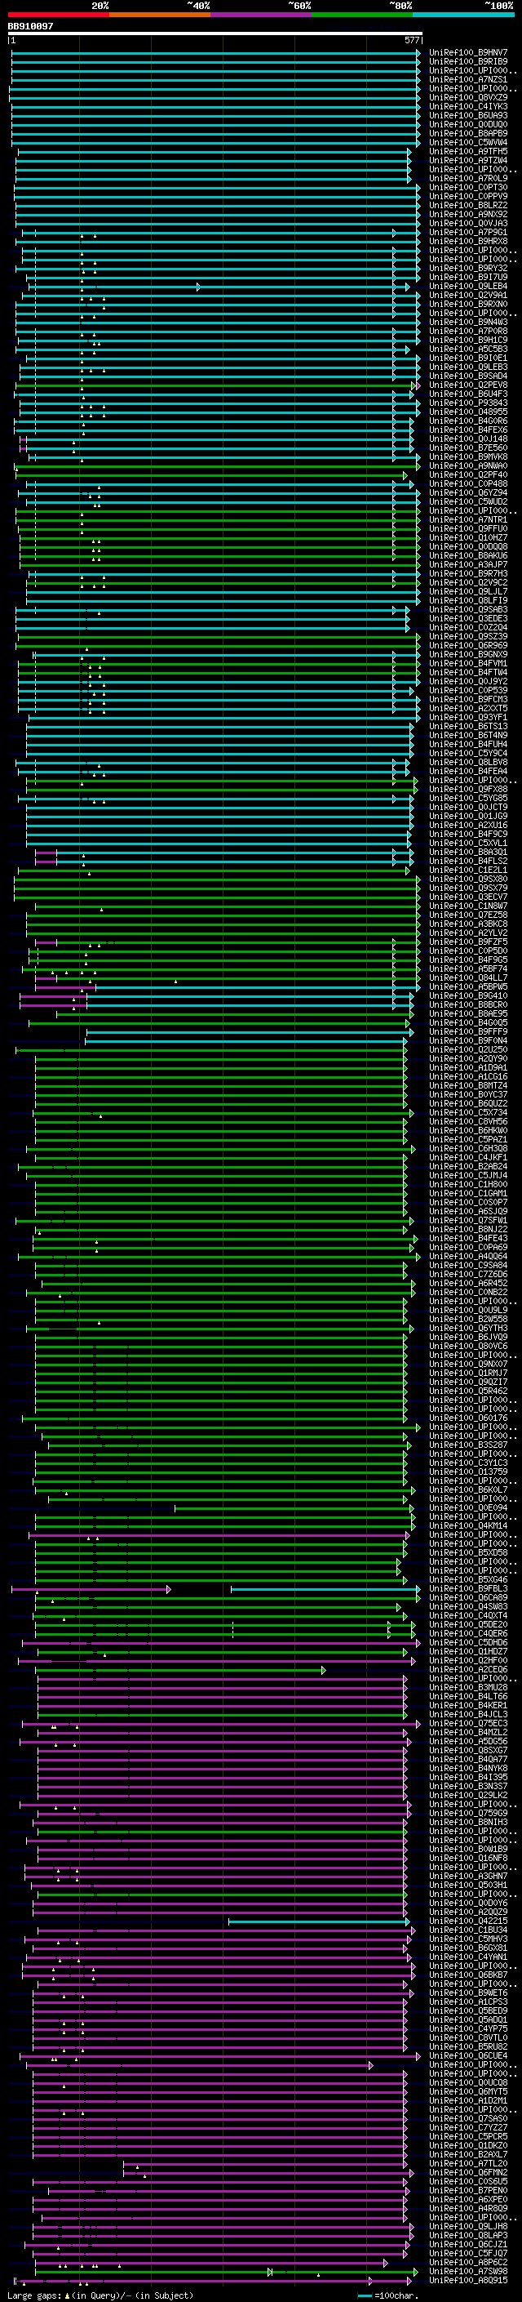Select the UniRef100_Q9LEB4 label

(468, 286)
